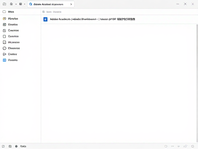Open dropdown dot beside the home icon

16,4
